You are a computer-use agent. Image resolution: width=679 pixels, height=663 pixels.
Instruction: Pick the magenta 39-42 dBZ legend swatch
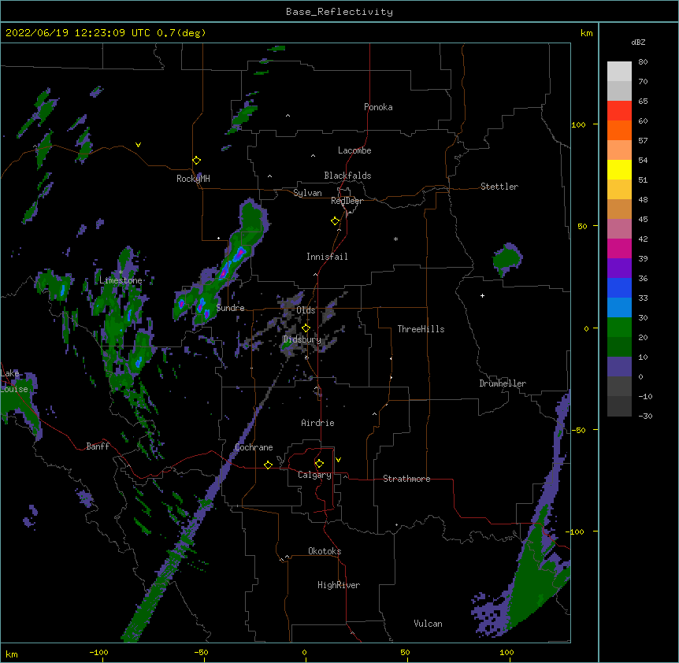[x=619, y=248]
